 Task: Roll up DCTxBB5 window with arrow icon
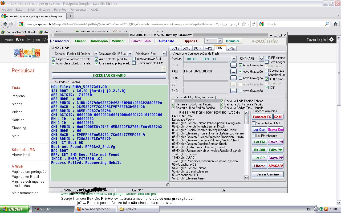(271, 35)
